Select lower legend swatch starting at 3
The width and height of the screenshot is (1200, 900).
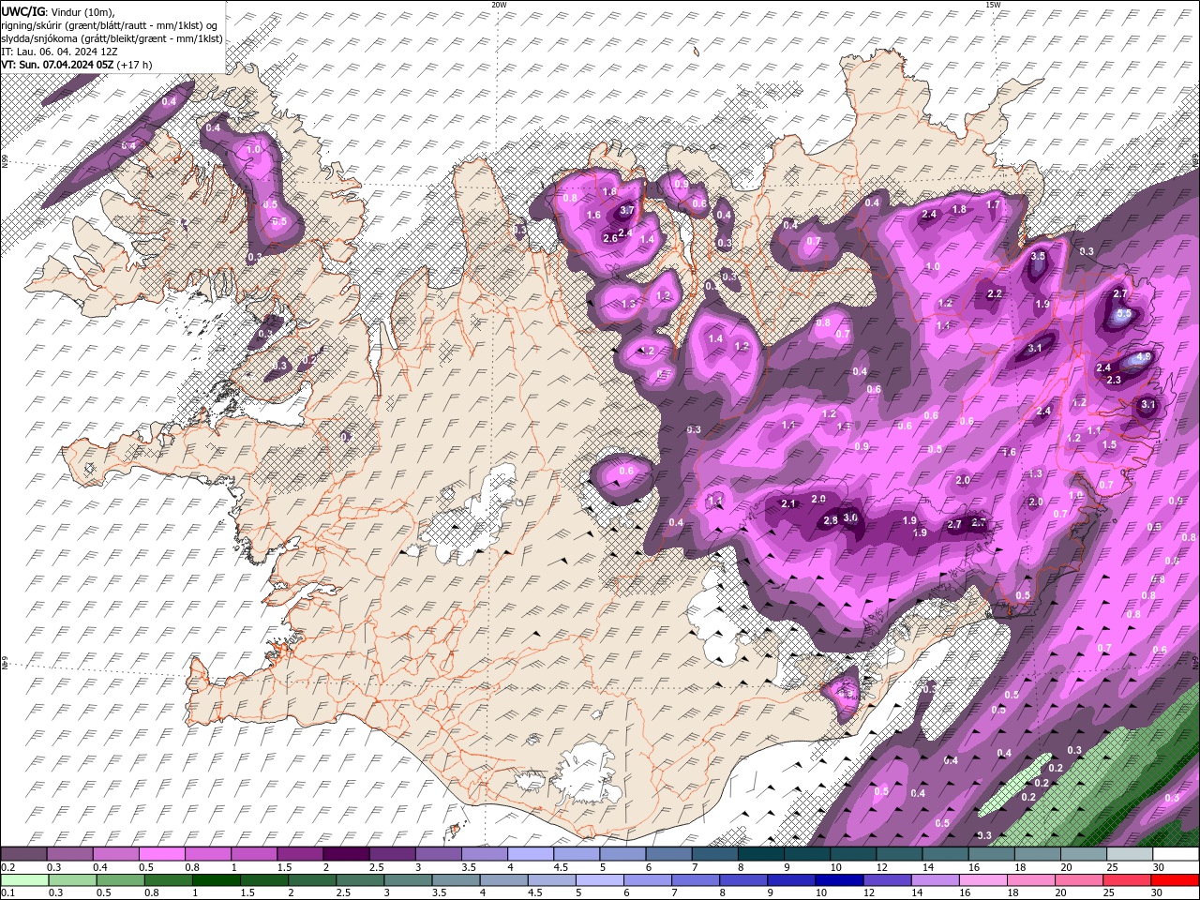coord(408,880)
